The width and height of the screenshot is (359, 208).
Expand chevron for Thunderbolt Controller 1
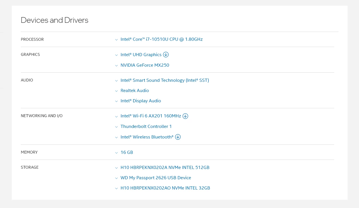[x=116, y=127]
